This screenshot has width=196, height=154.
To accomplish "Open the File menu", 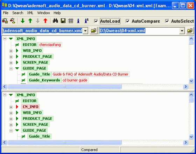I will point(6,13).
